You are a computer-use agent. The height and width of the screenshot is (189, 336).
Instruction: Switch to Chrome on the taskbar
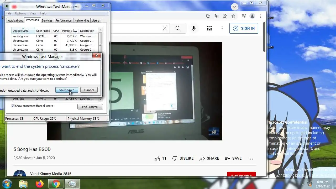pos(56,184)
